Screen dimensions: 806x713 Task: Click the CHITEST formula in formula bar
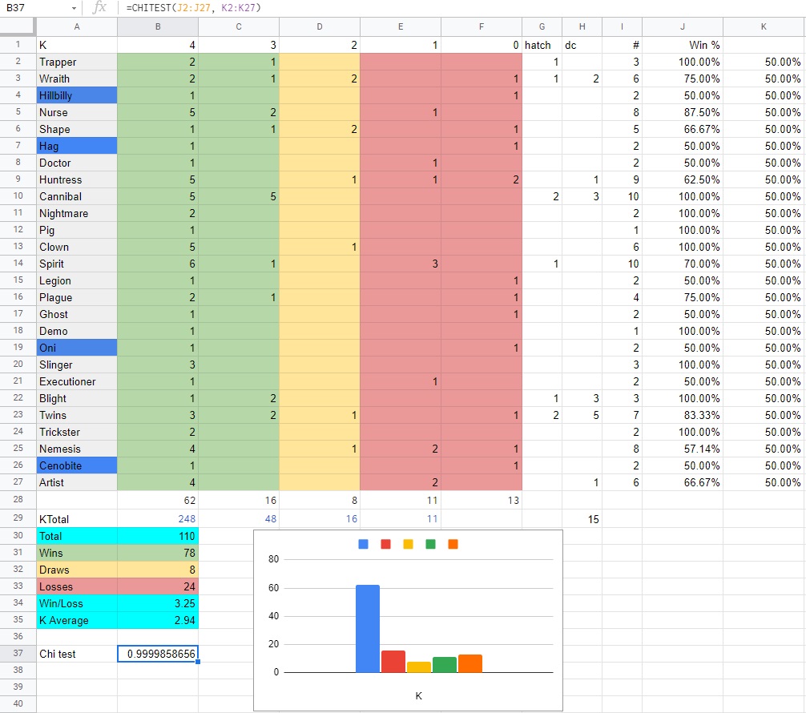[194, 8]
